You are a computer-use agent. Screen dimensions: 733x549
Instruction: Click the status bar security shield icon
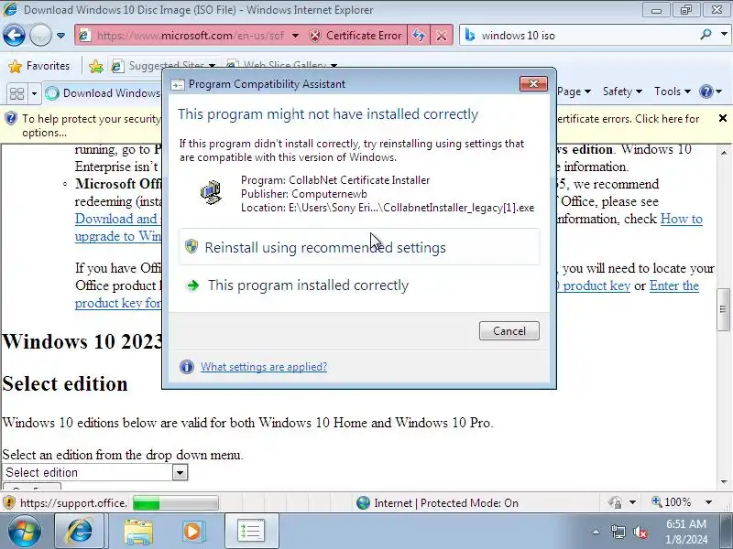[9, 502]
